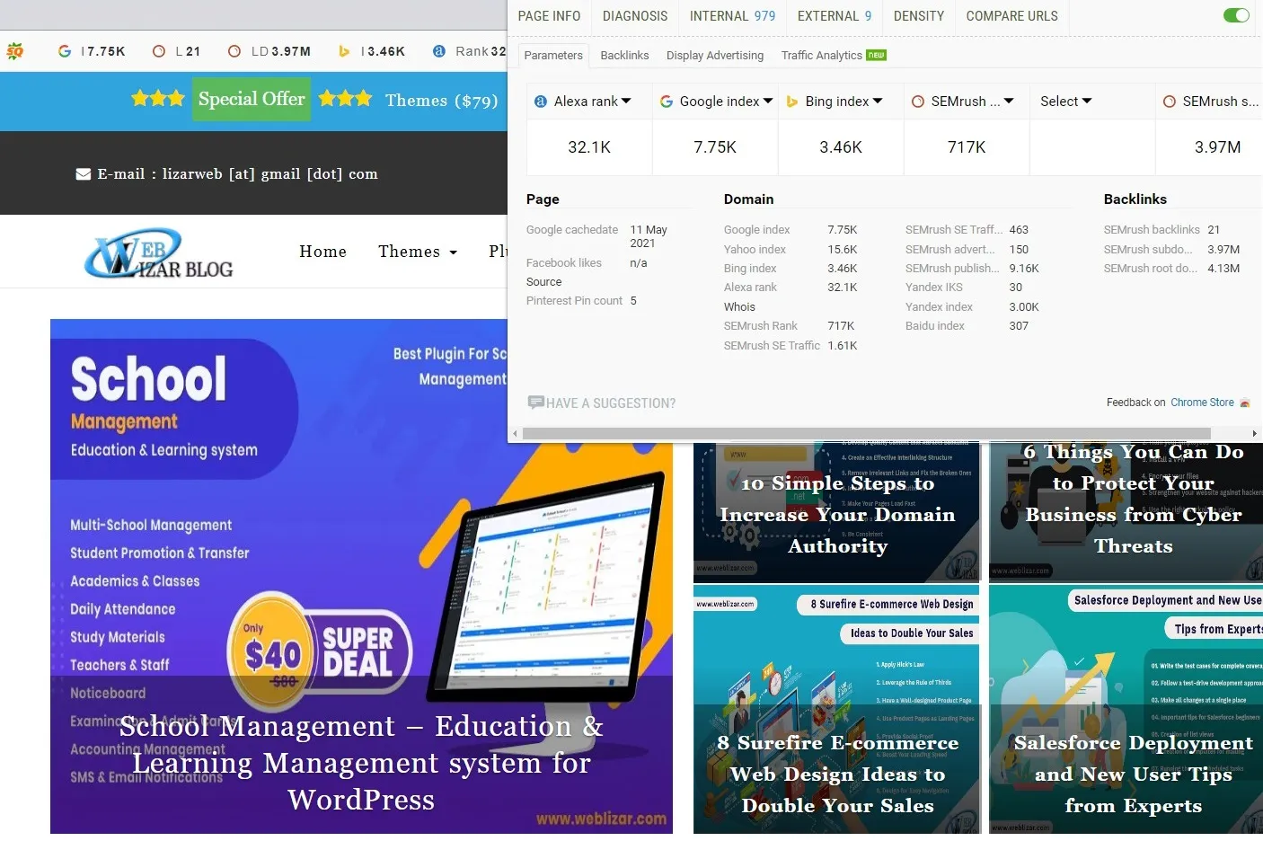This screenshot has width=1263, height=841.
Task: Select the Display Advertising sub-tab
Action: point(715,55)
